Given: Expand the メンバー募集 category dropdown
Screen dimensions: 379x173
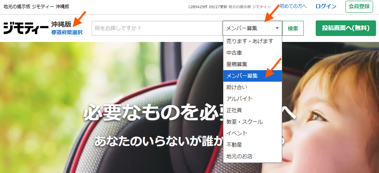Looking at the screenshot, I should pos(252,28).
